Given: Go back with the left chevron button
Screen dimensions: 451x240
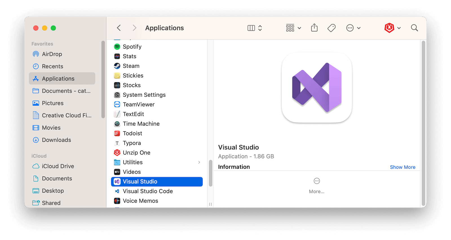Looking at the screenshot, I should tap(119, 28).
